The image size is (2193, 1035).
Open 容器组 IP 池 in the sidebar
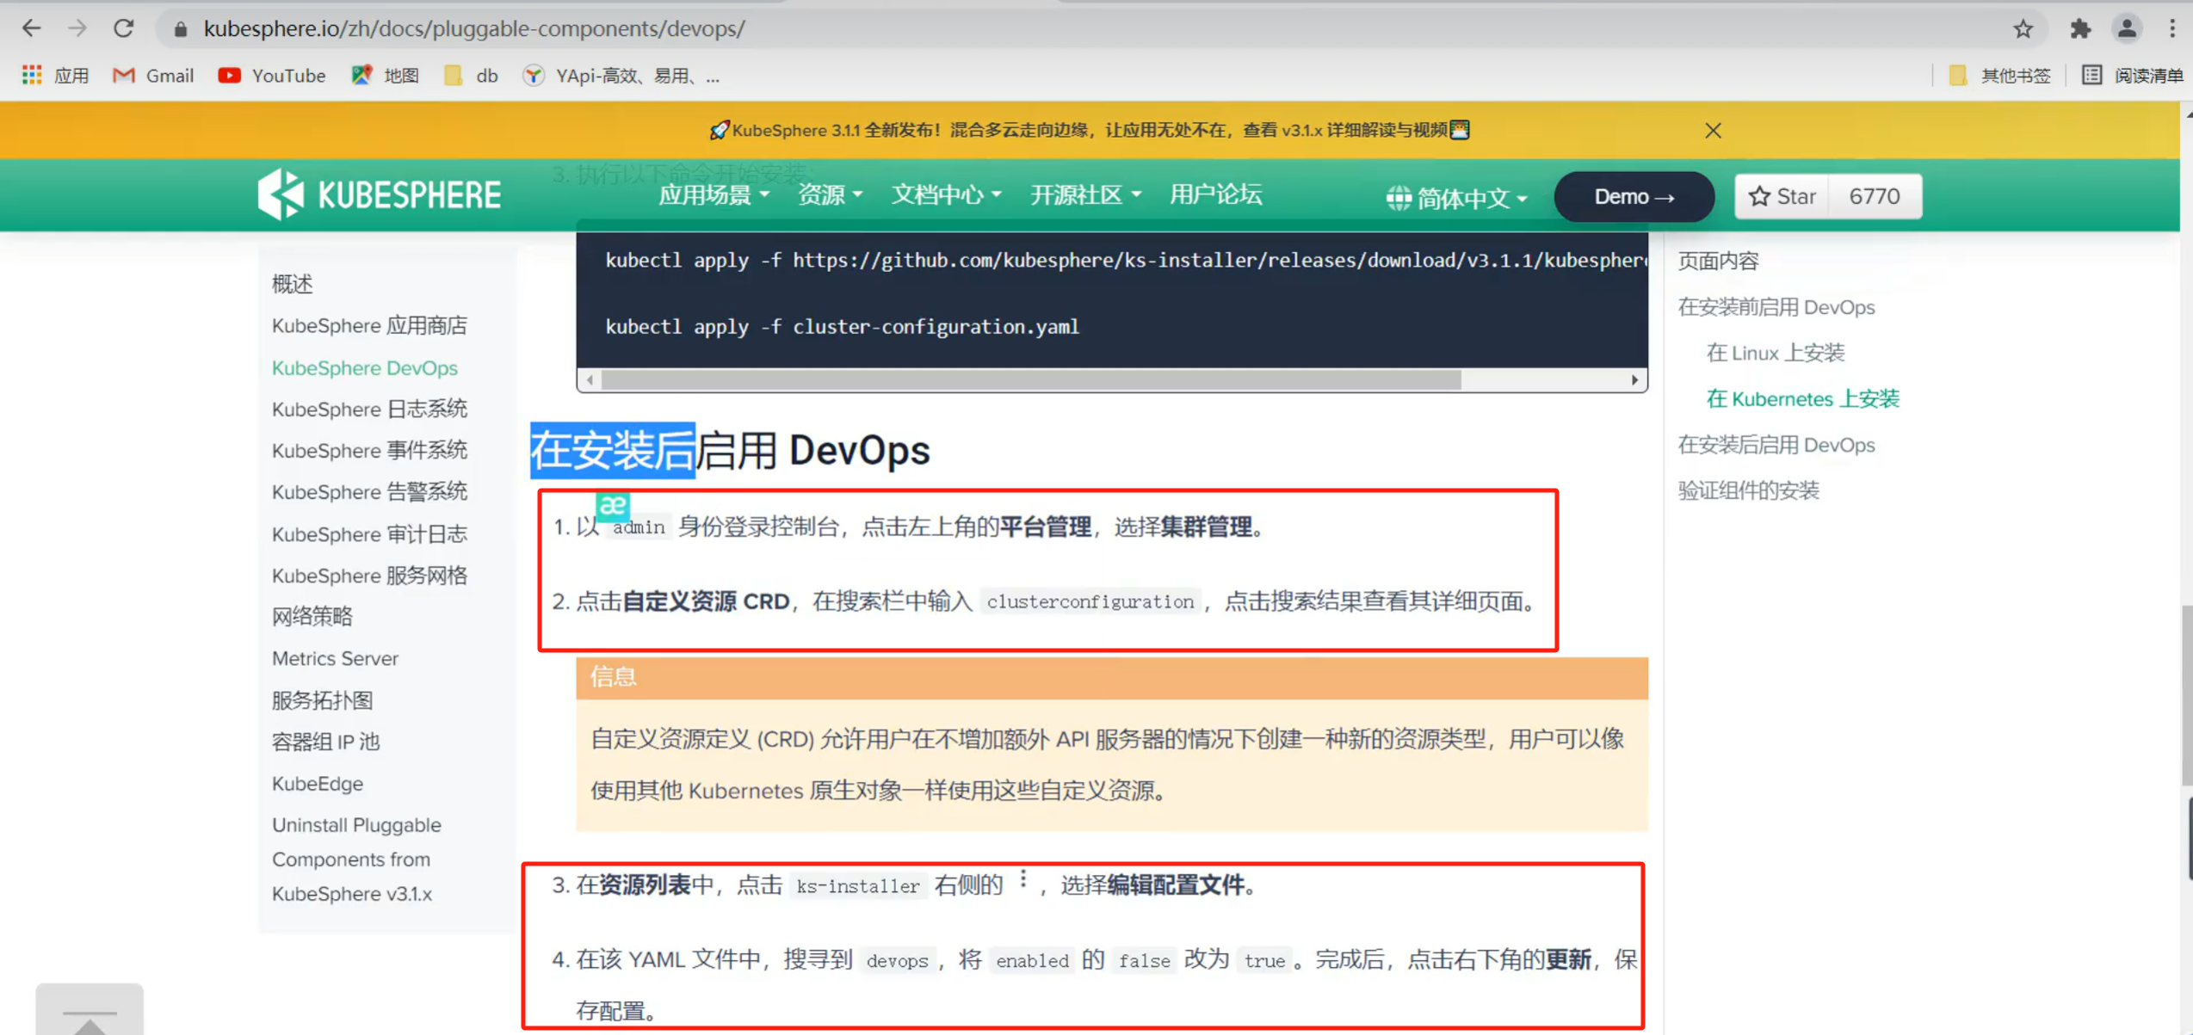(325, 742)
